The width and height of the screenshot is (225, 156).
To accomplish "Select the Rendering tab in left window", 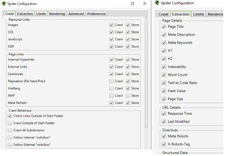I will (x=57, y=14).
